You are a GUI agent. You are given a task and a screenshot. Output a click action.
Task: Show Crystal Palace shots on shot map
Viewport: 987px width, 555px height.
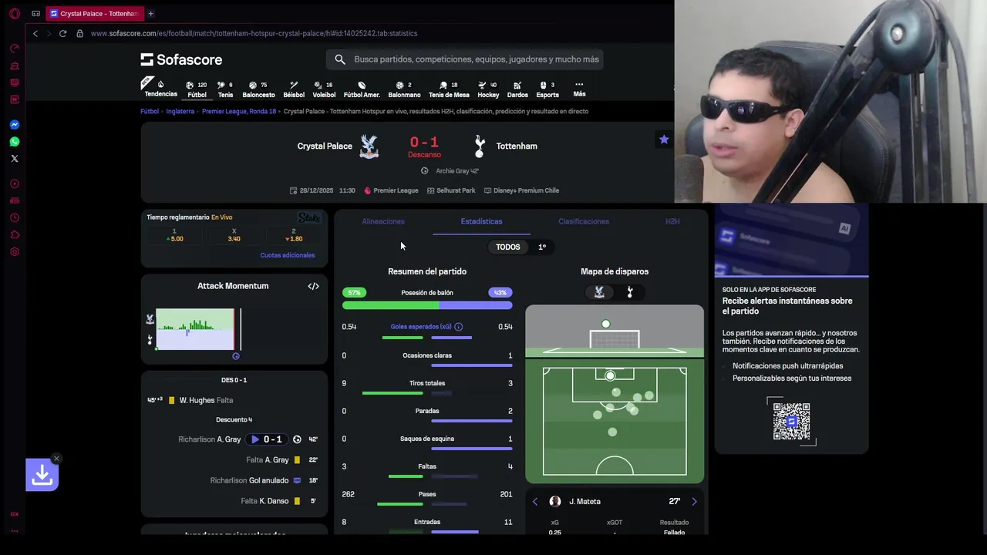[599, 292]
